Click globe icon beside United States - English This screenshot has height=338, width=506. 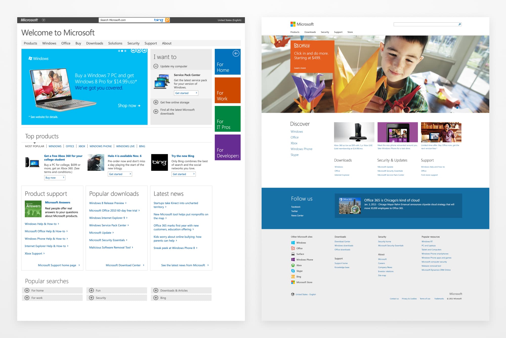[293, 294]
